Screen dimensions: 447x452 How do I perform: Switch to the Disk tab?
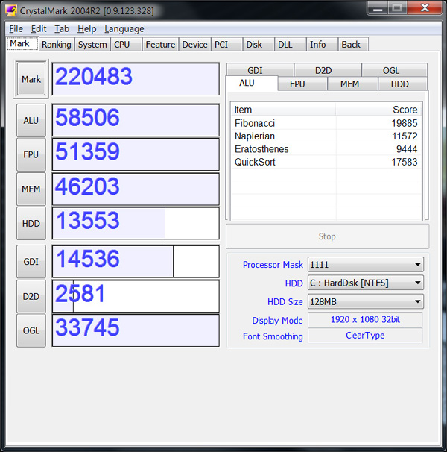click(x=259, y=45)
